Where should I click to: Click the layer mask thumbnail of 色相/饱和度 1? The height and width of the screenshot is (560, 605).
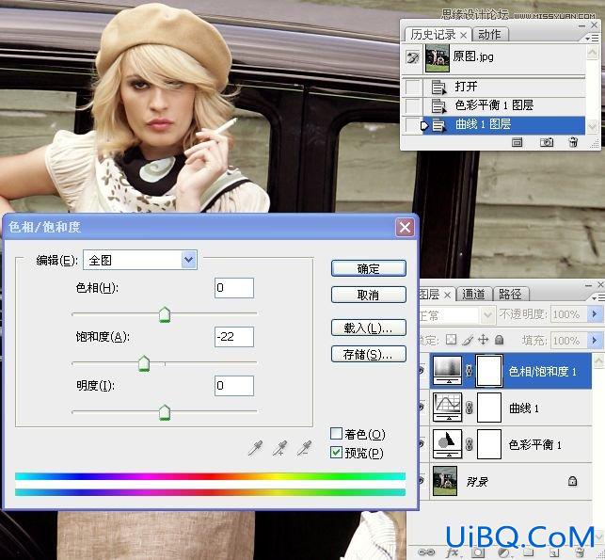[x=489, y=371]
